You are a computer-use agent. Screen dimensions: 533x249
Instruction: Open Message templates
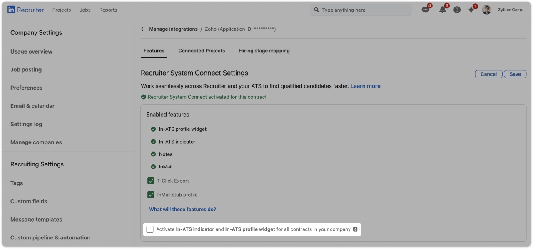click(x=36, y=220)
